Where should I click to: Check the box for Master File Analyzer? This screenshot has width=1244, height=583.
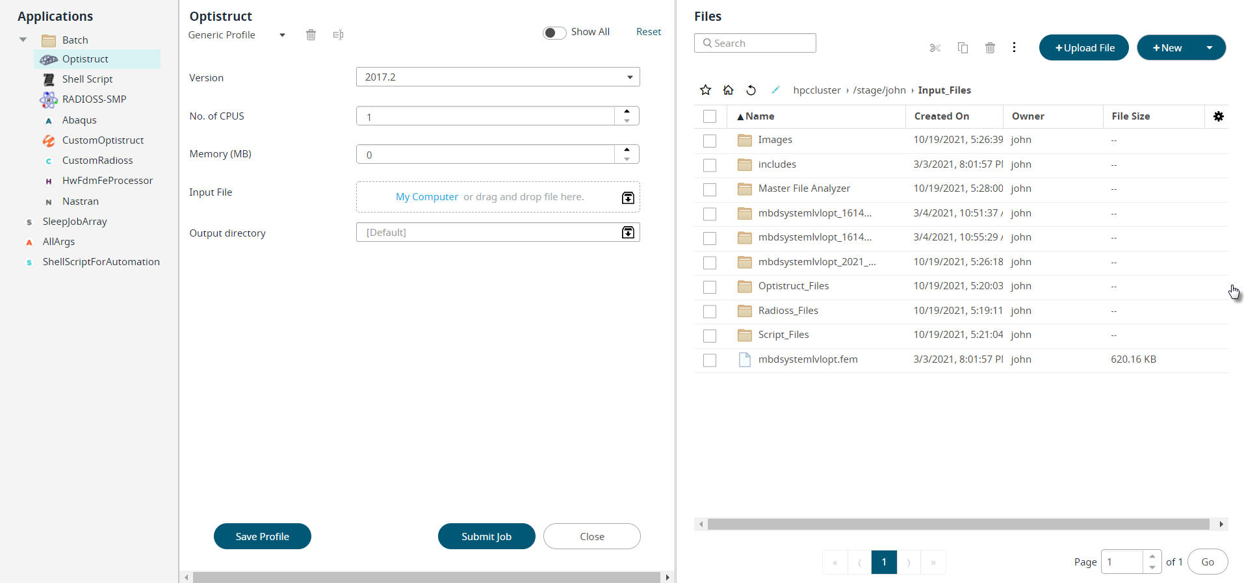pos(710,189)
